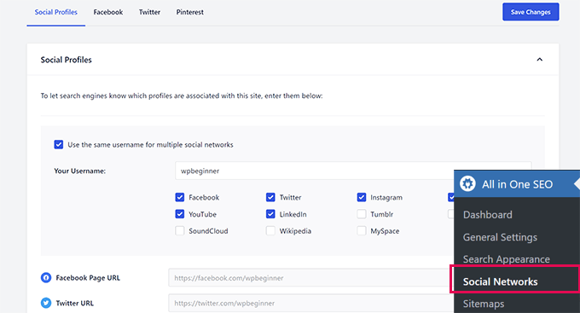Click the All in One SEO menu header

coord(517,184)
